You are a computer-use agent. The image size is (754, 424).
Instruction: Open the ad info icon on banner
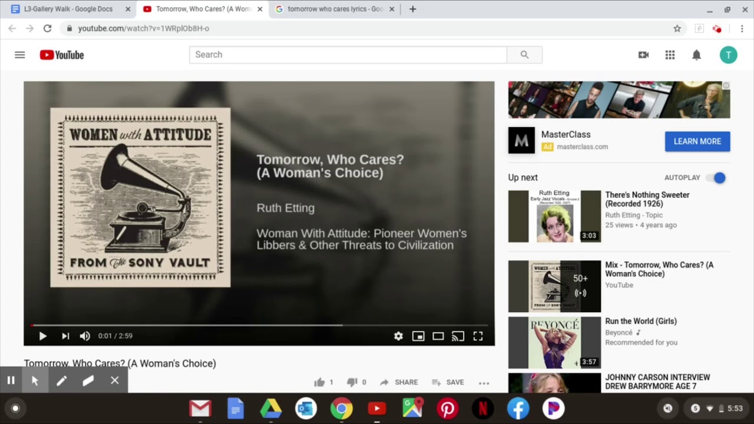click(x=726, y=85)
